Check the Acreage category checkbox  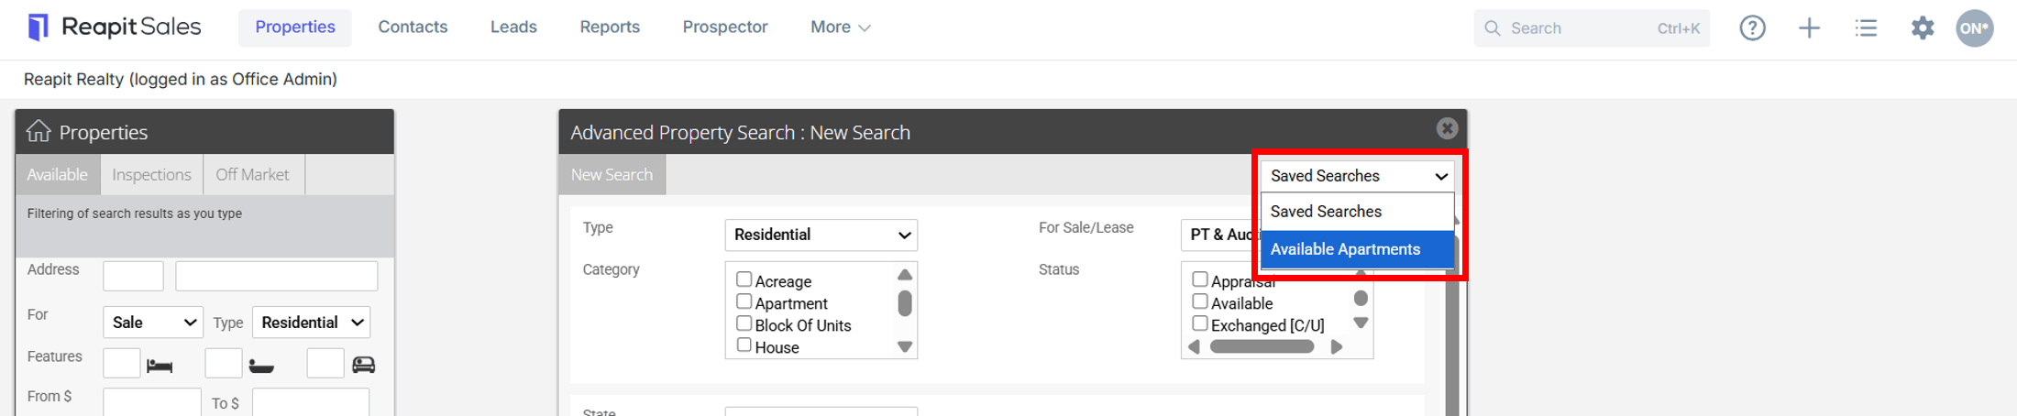tap(744, 279)
